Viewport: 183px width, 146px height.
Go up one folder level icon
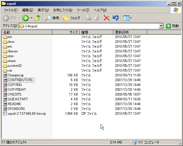[38, 18]
